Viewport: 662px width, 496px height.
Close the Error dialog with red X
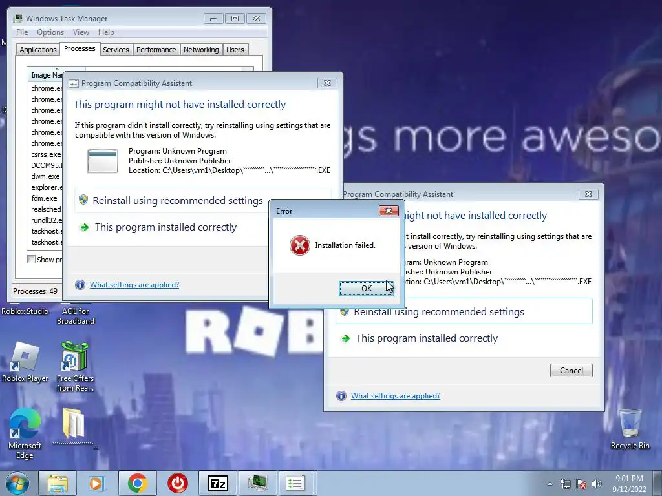[x=389, y=211]
